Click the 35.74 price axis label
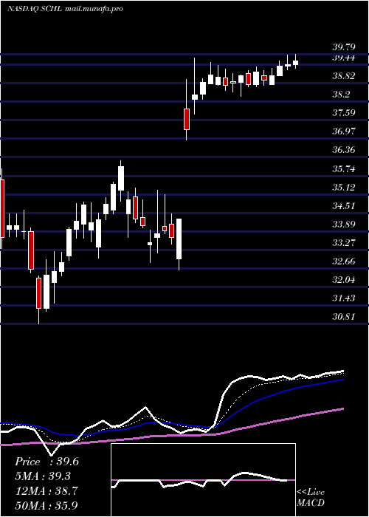The image size is (369, 517). (343, 169)
